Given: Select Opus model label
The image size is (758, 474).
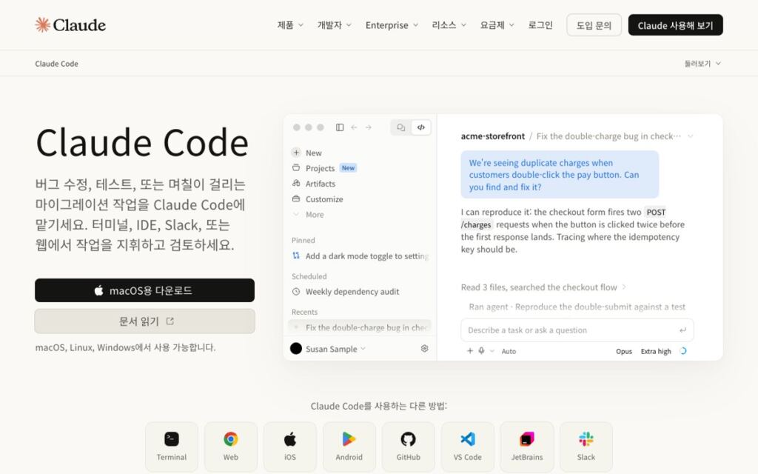Looking at the screenshot, I should coord(623,351).
